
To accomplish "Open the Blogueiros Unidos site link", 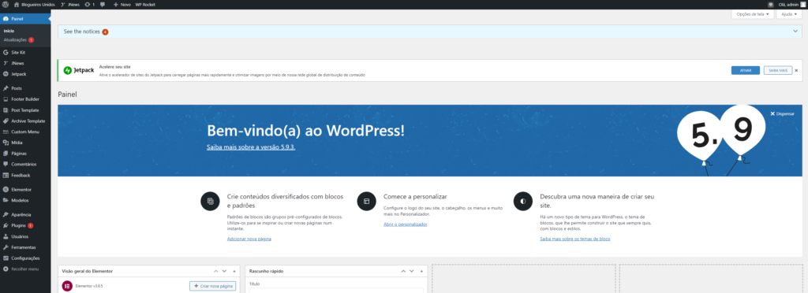I will point(34,4).
